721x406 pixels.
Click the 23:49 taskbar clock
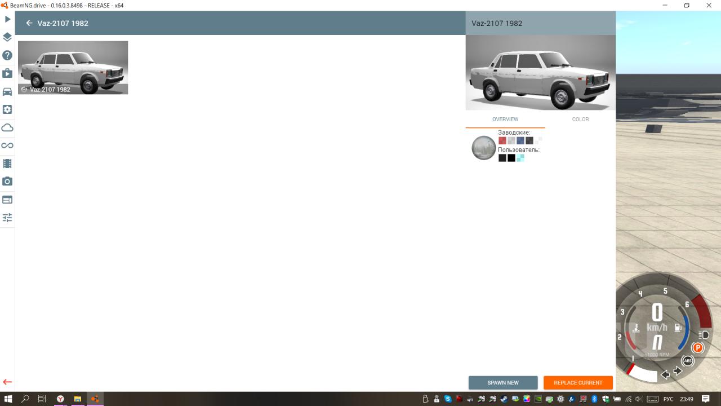point(687,399)
